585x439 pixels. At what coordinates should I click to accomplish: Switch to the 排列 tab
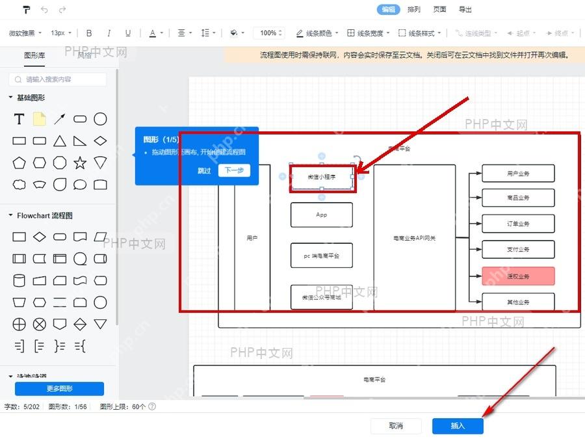point(414,9)
